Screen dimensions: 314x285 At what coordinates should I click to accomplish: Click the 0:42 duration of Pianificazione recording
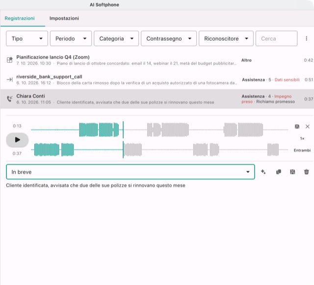click(x=308, y=60)
